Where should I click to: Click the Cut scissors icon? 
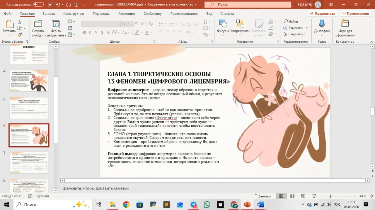20,22
